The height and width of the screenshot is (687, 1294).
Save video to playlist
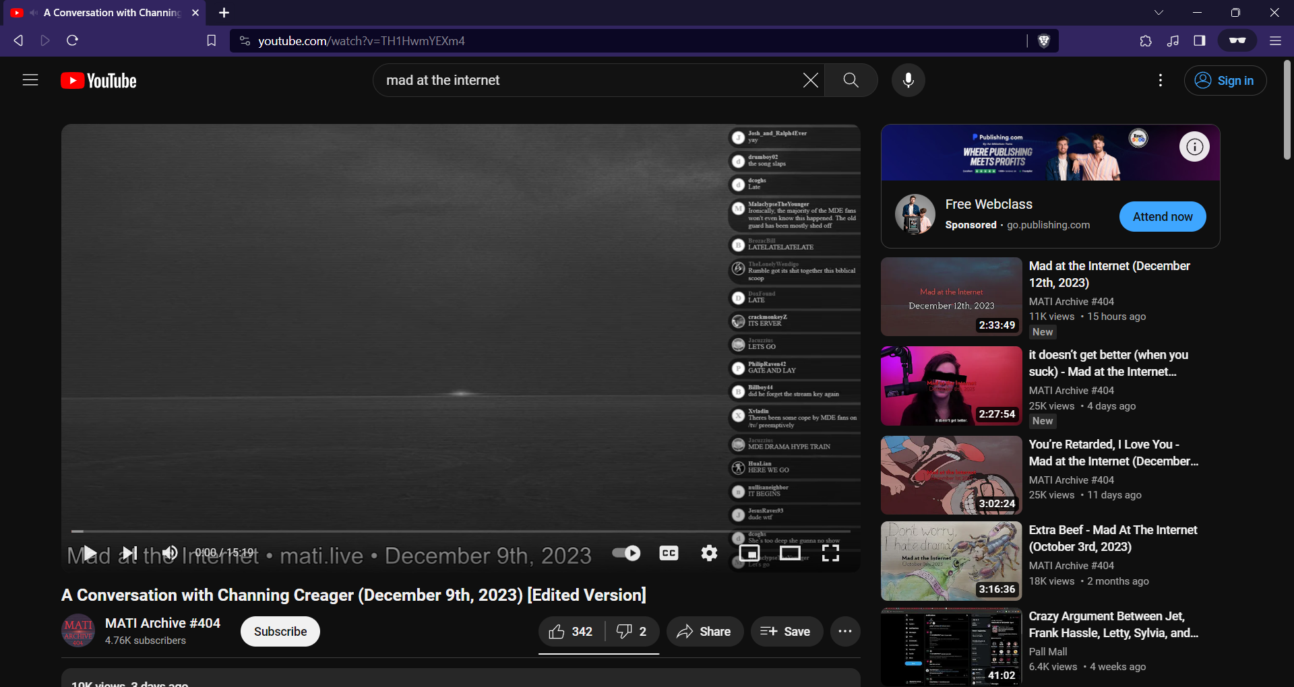click(x=787, y=631)
